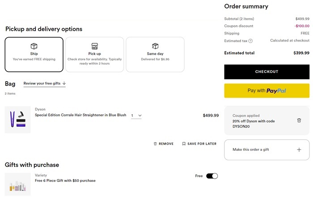Toggle off the free 6 Piece Gift switch

click(212, 176)
